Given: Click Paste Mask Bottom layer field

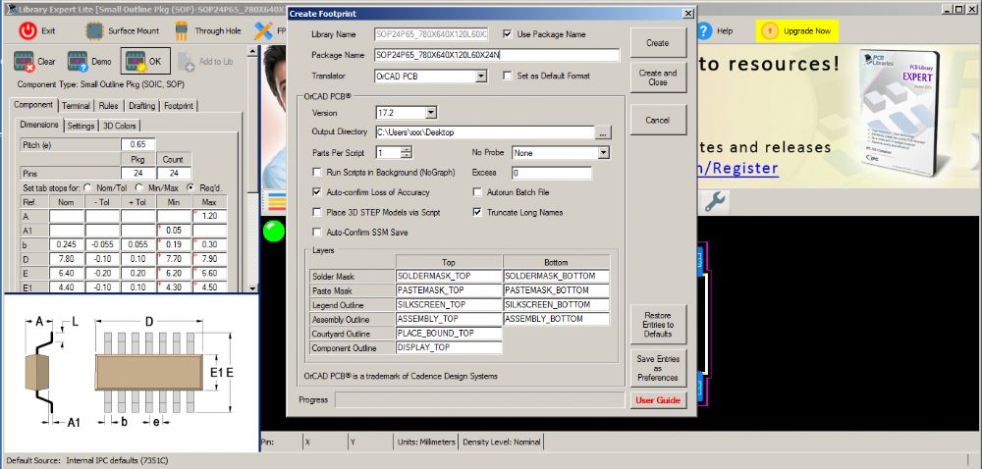Looking at the screenshot, I should [x=556, y=290].
